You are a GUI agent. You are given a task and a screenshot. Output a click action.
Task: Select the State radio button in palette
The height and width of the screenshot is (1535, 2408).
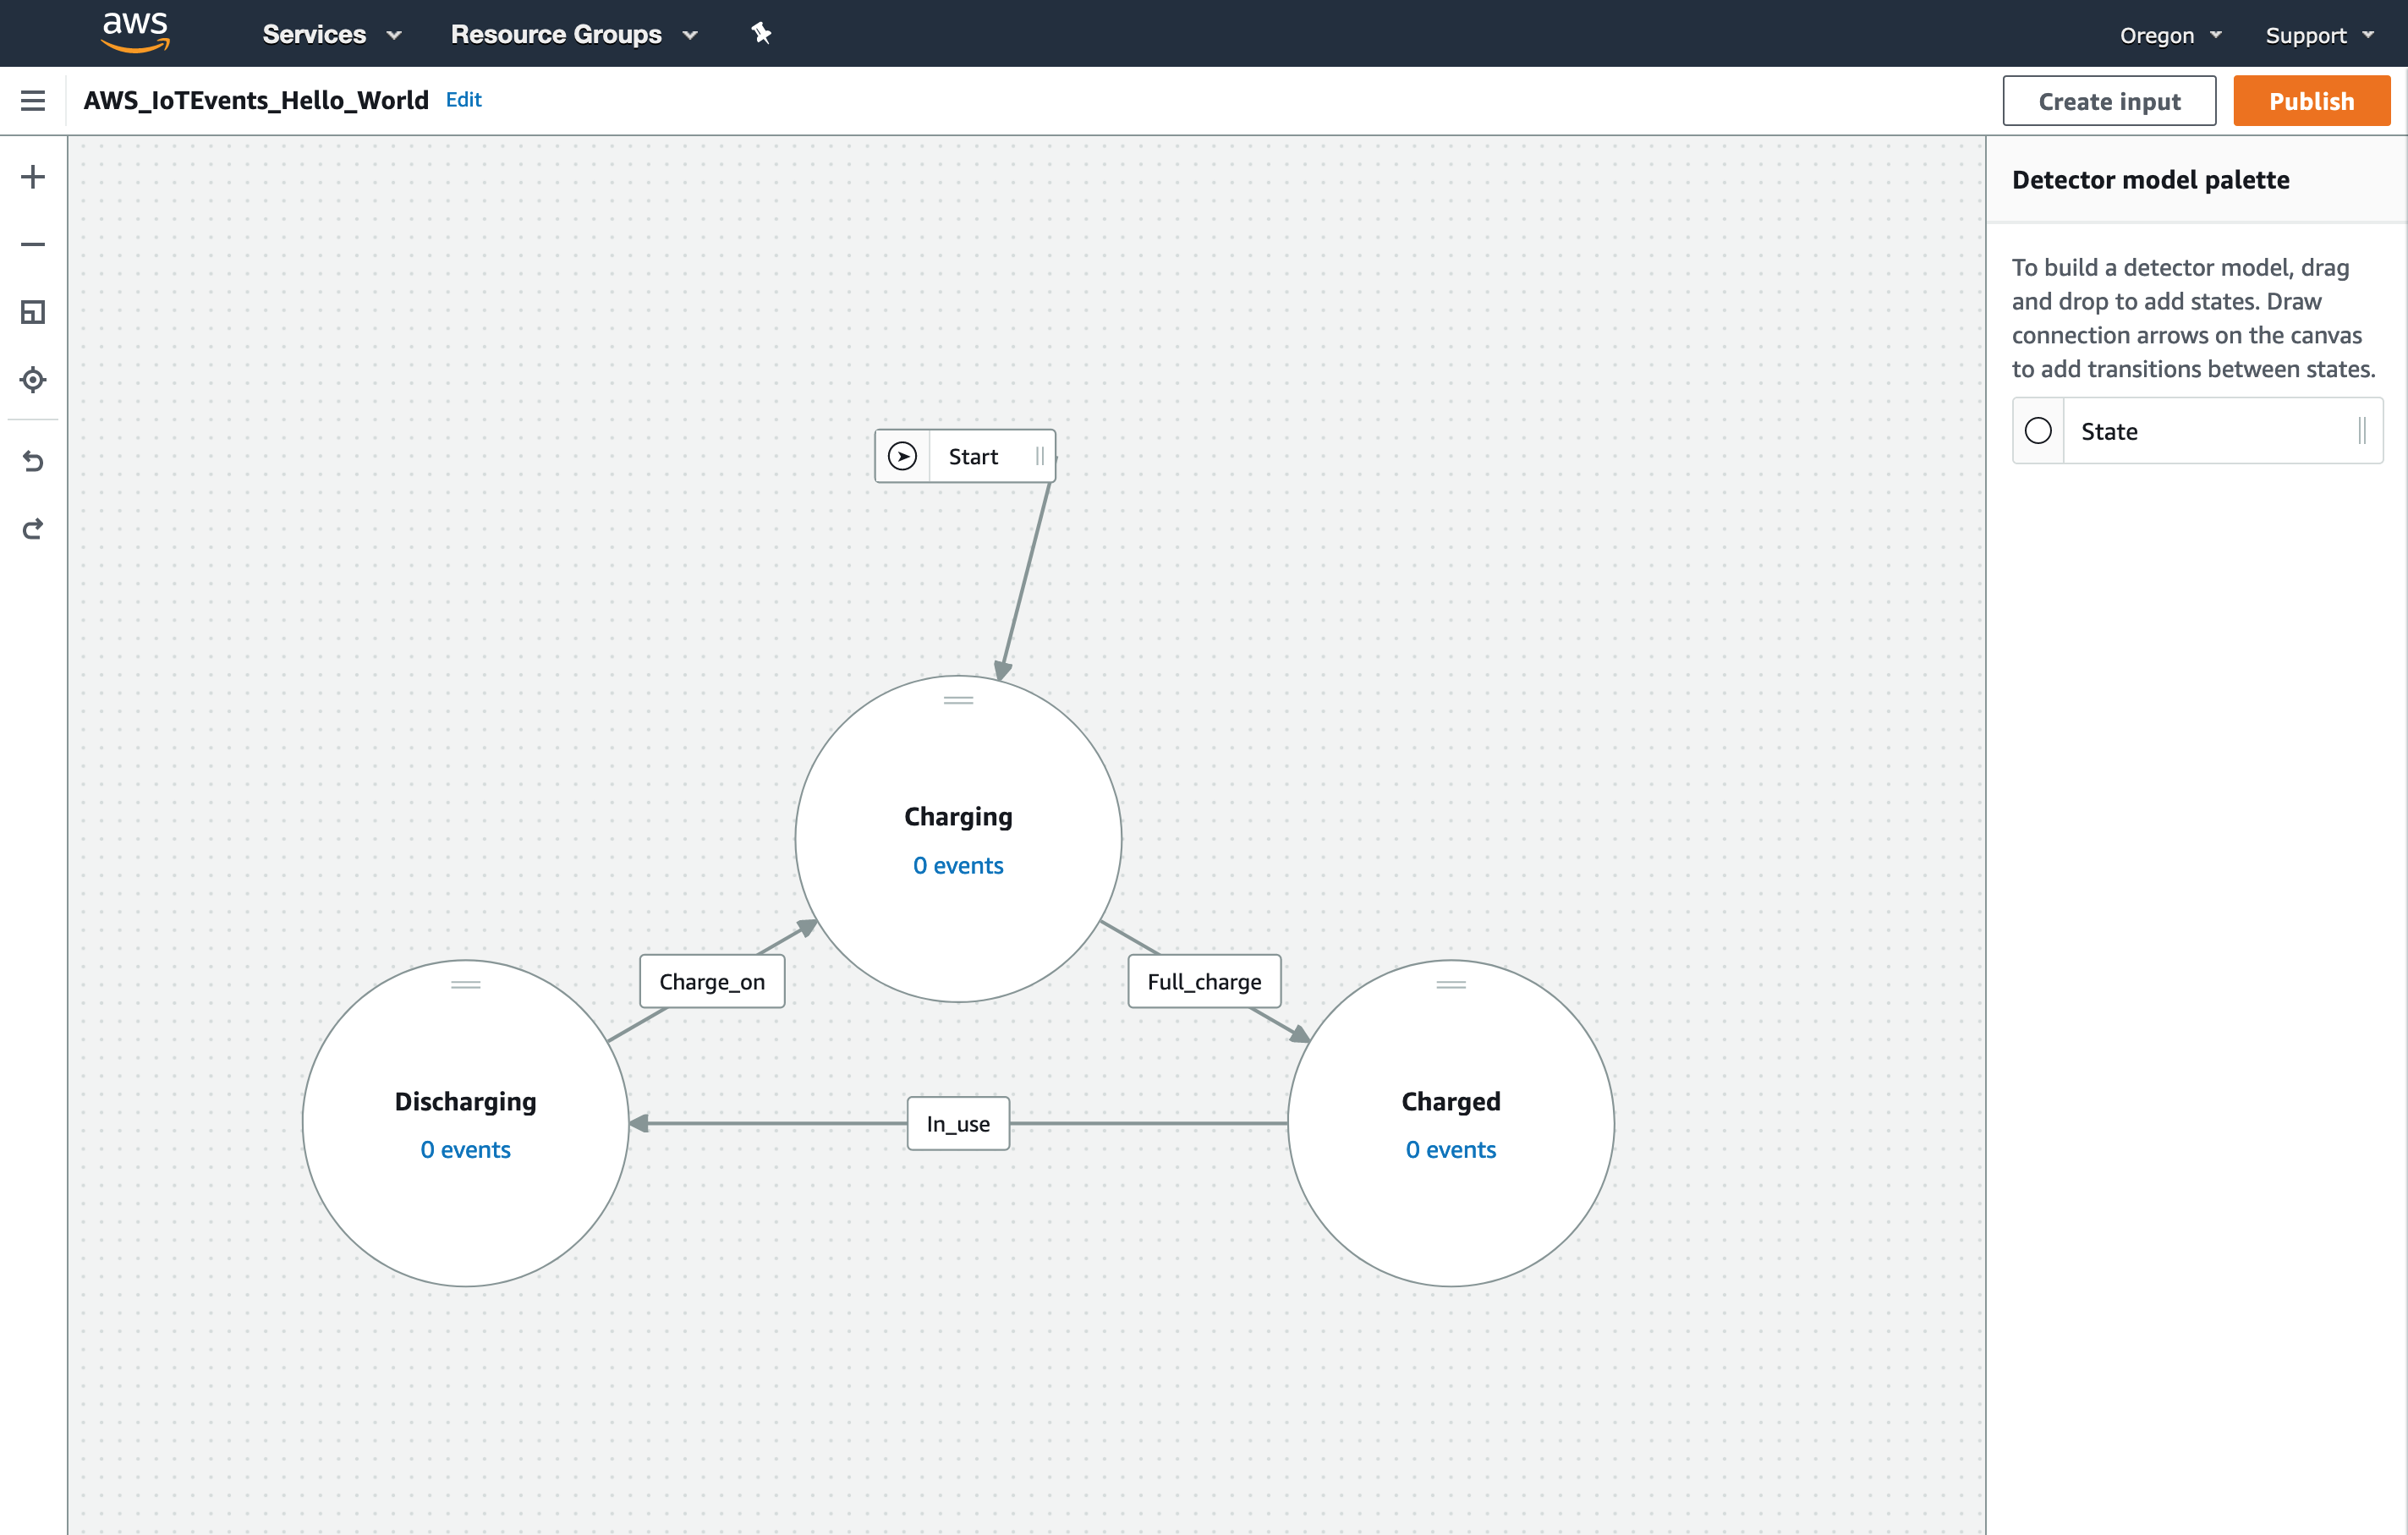click(2038, 430)
